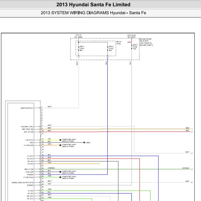Select the 'WHEEL SENS OUTPUT(FR)' label
201x201 pixels.
pyautogui.click(x=22, y=183)
